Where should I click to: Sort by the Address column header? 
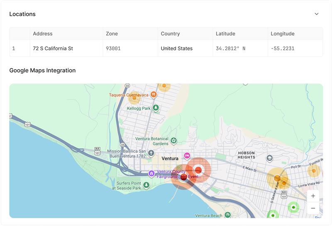pos(43,34)
